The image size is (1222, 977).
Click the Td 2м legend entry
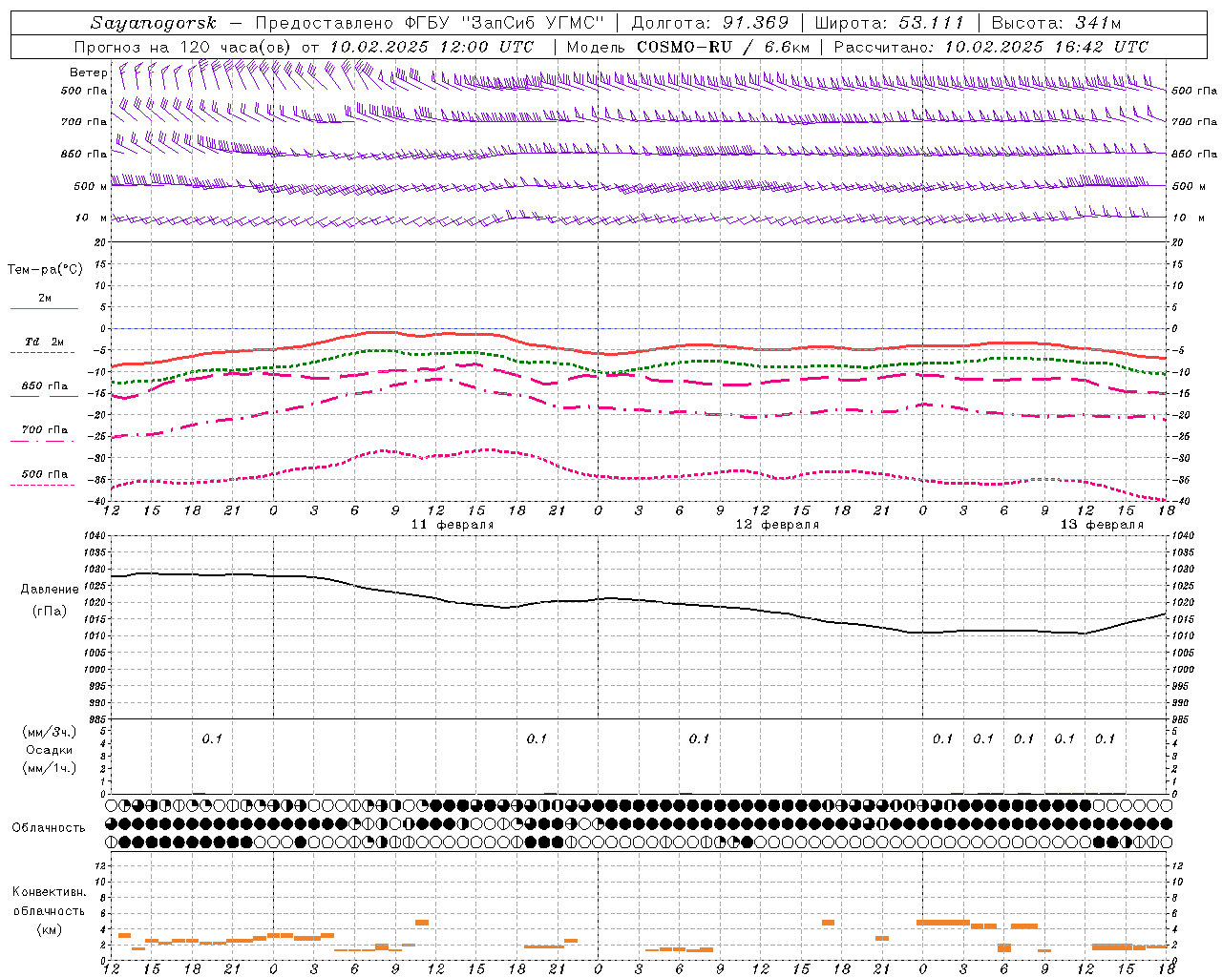click(x=45, y=342)
